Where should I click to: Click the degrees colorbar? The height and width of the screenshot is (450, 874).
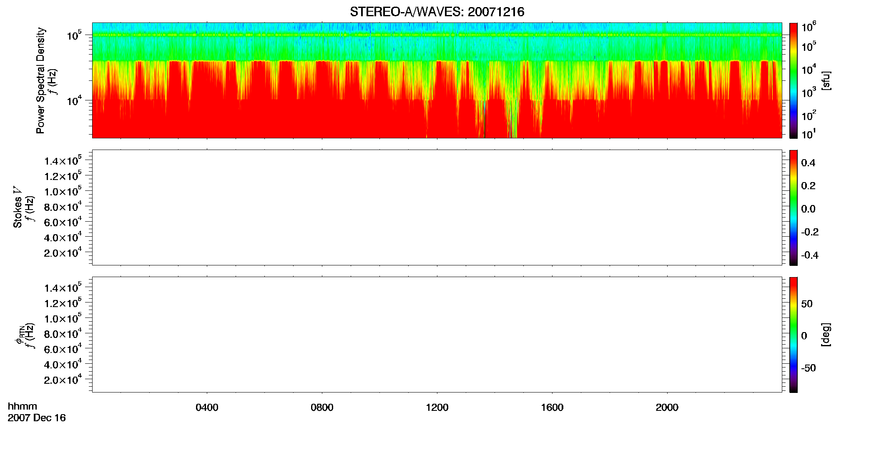[x=794, y=335]
